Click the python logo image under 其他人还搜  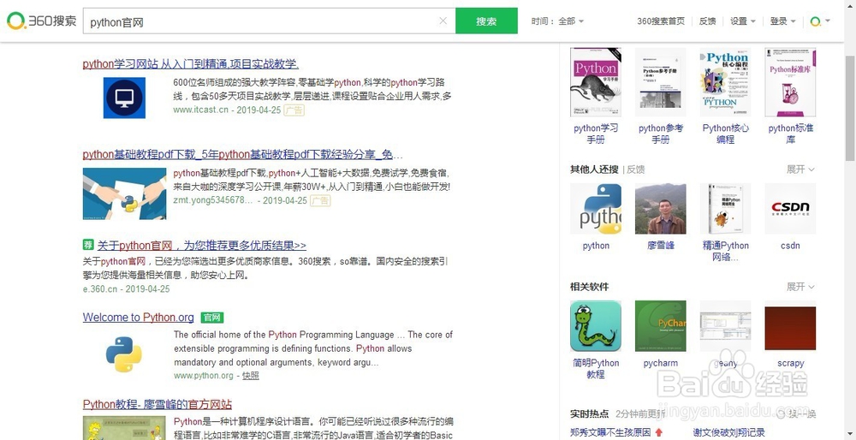click(596, 209)
